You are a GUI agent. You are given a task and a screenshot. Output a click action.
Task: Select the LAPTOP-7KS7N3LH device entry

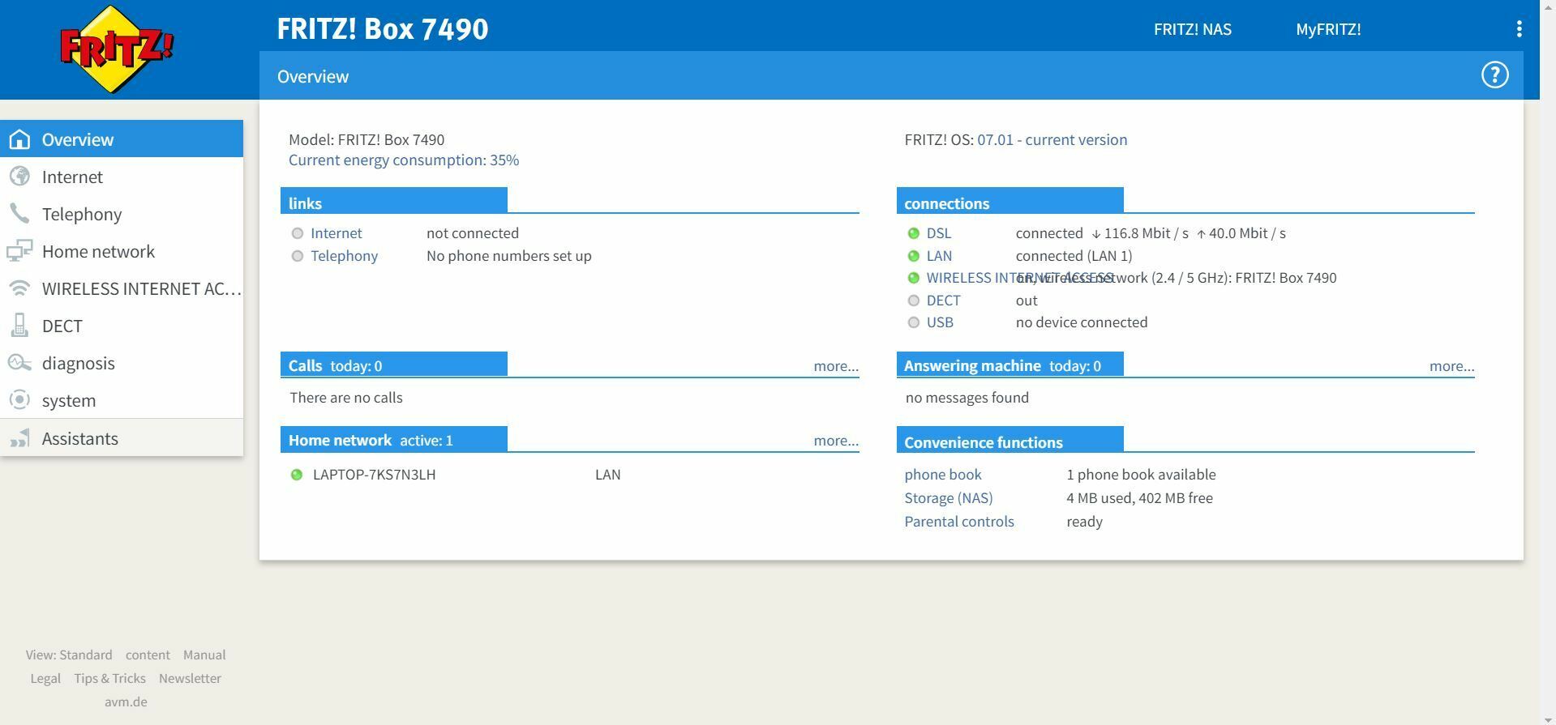pyautogui.click(x=374, y=475)
